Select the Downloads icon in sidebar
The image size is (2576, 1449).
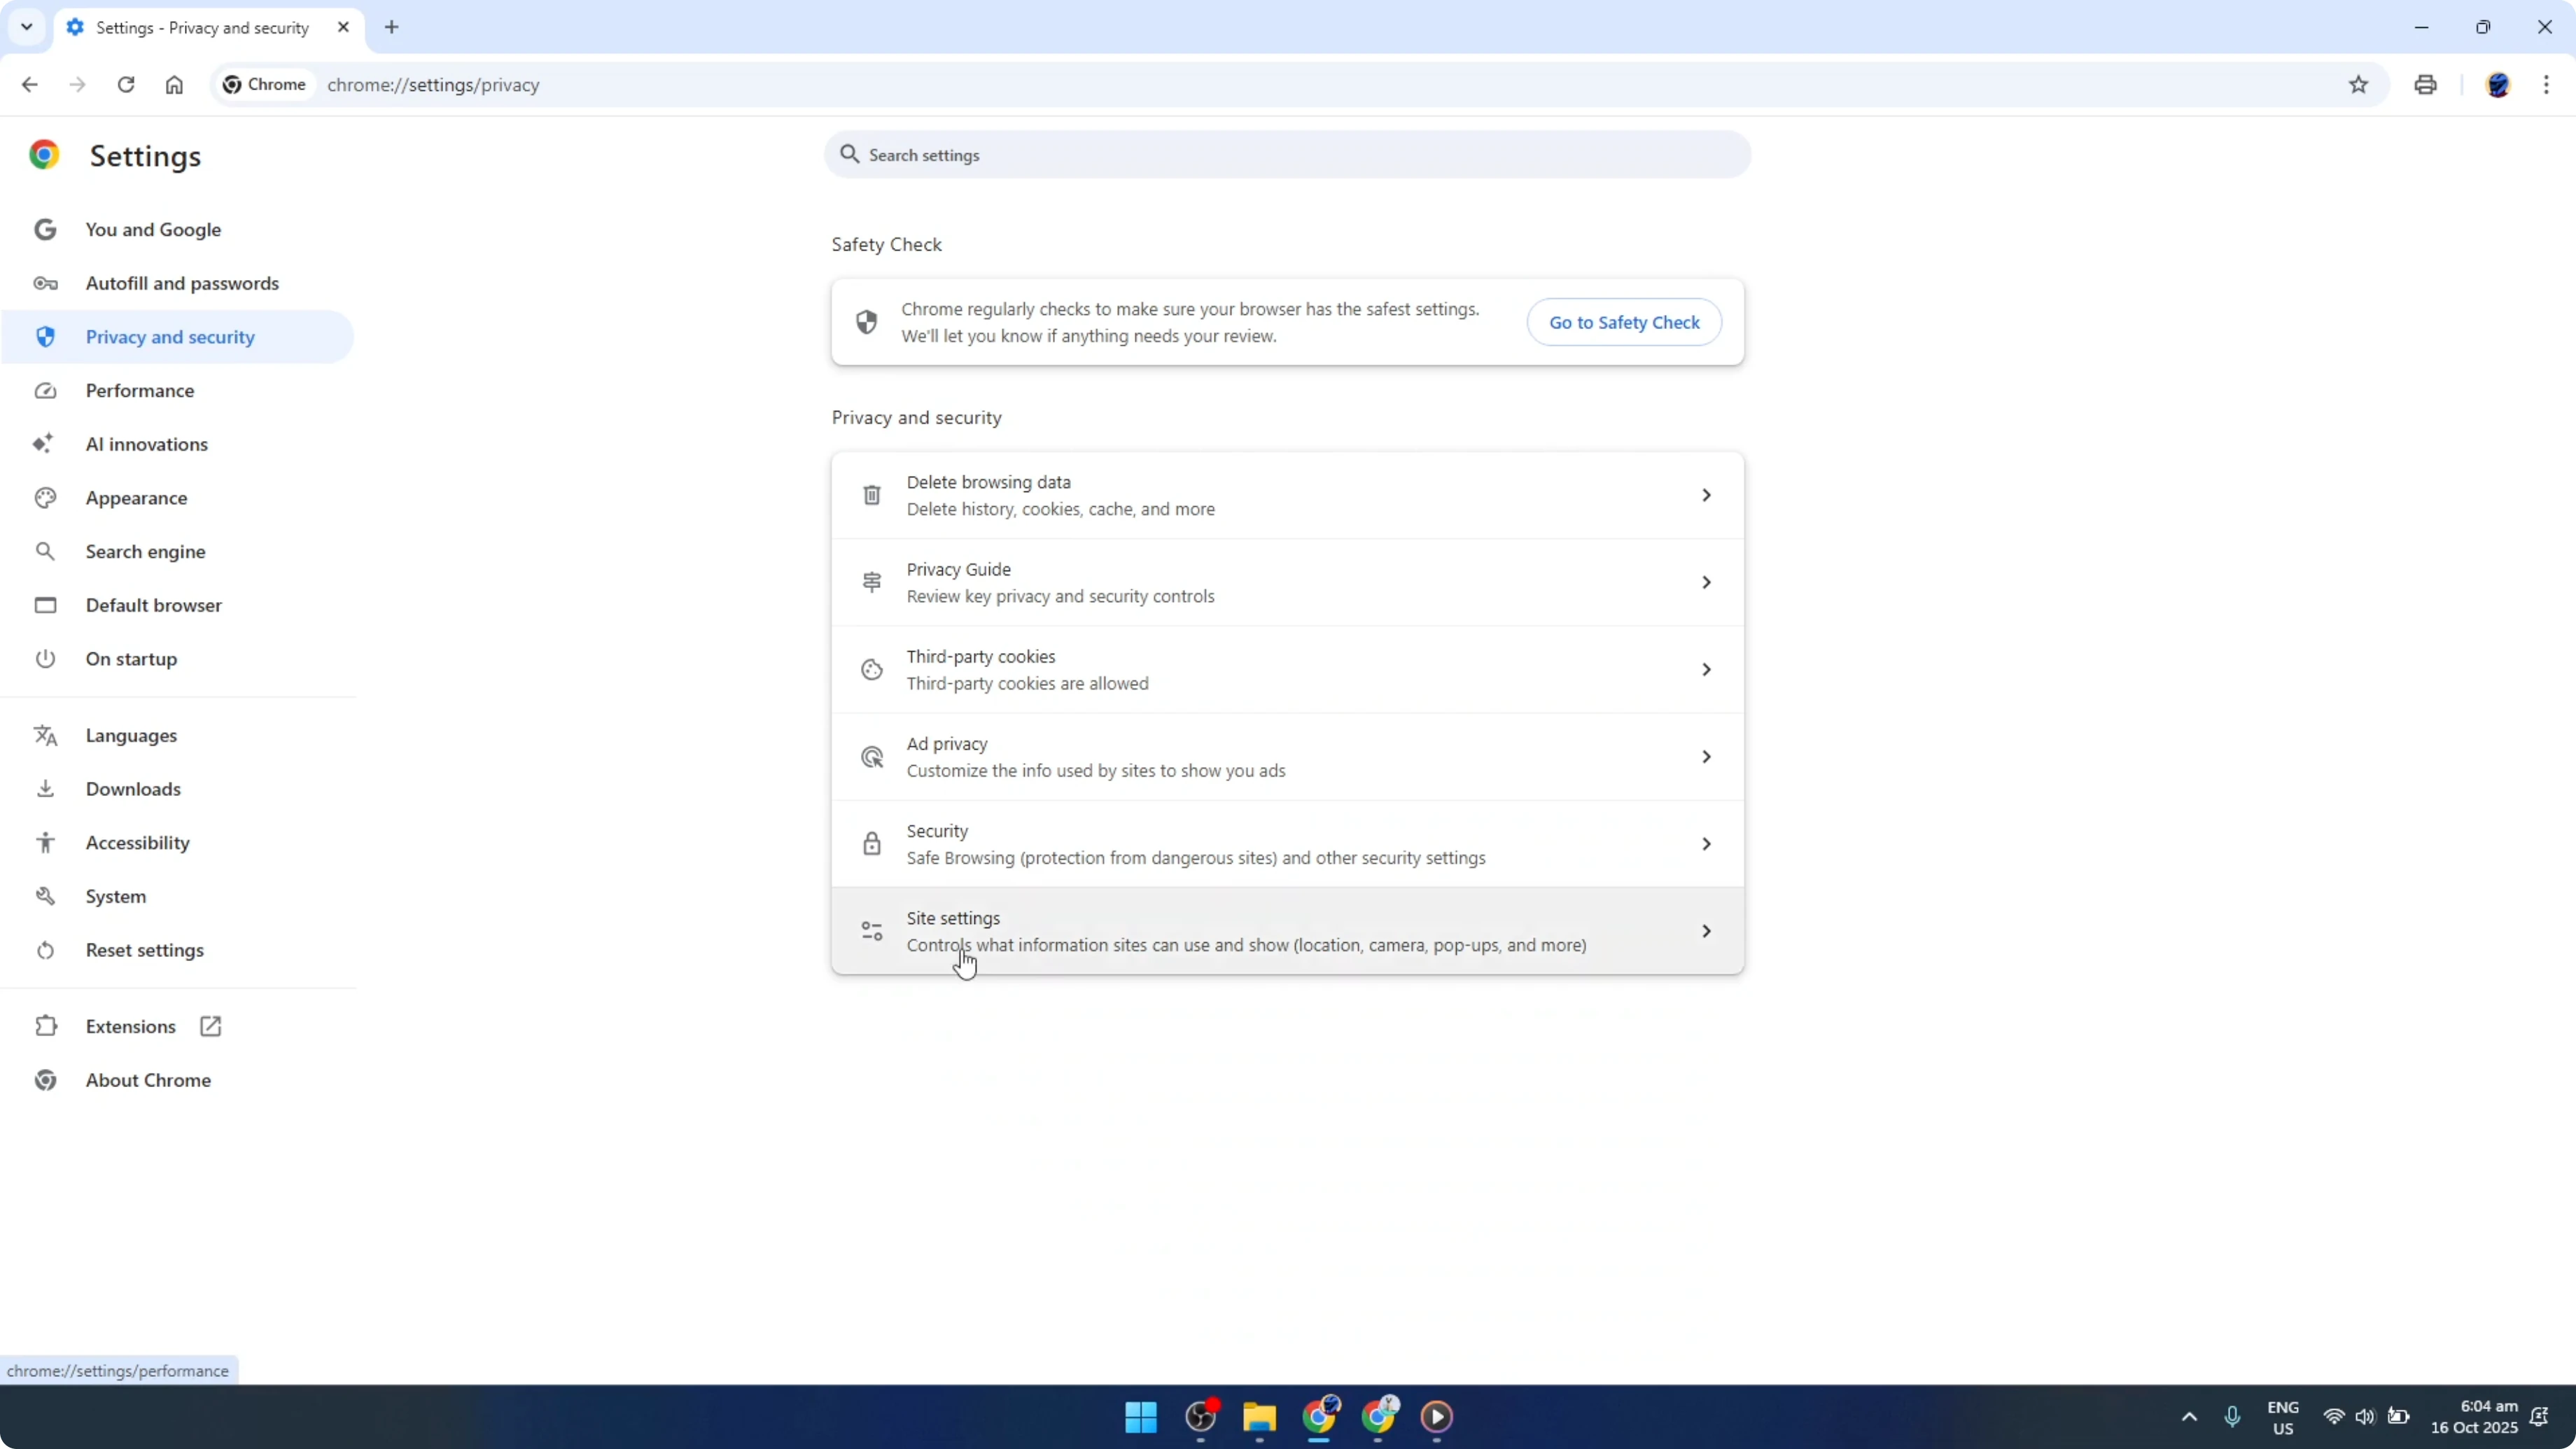coord(45,788)
